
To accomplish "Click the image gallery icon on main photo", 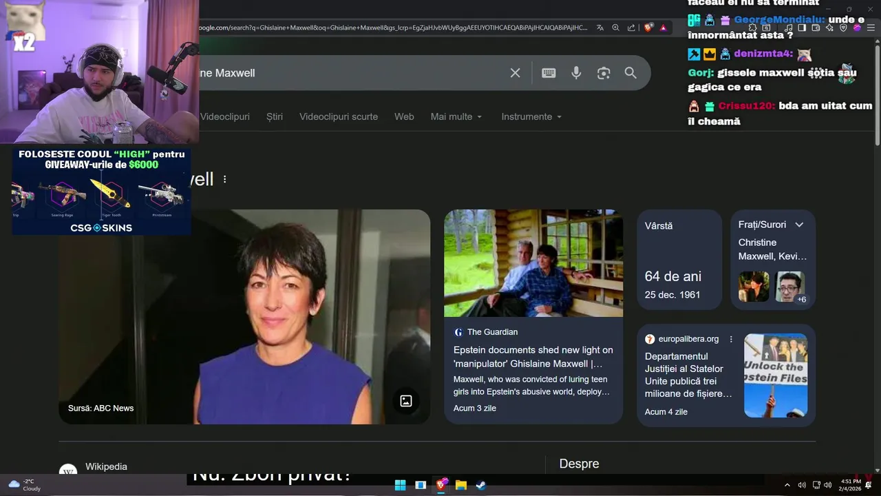I will point(406,401).
